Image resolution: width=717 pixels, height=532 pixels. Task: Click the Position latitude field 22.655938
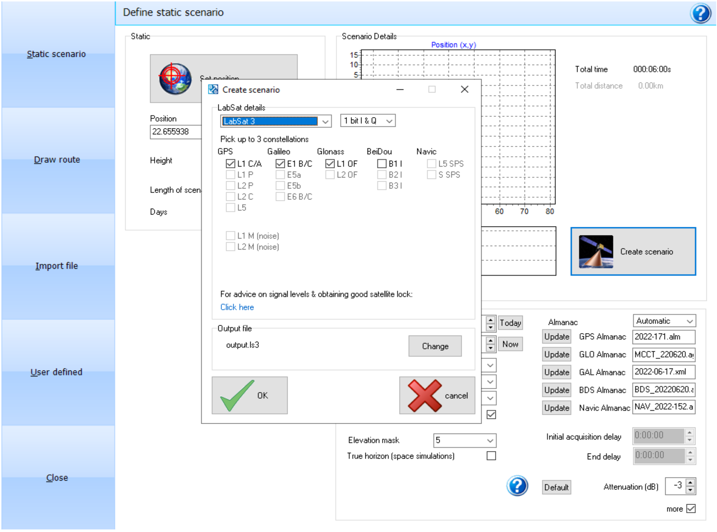tap(176, 132)
